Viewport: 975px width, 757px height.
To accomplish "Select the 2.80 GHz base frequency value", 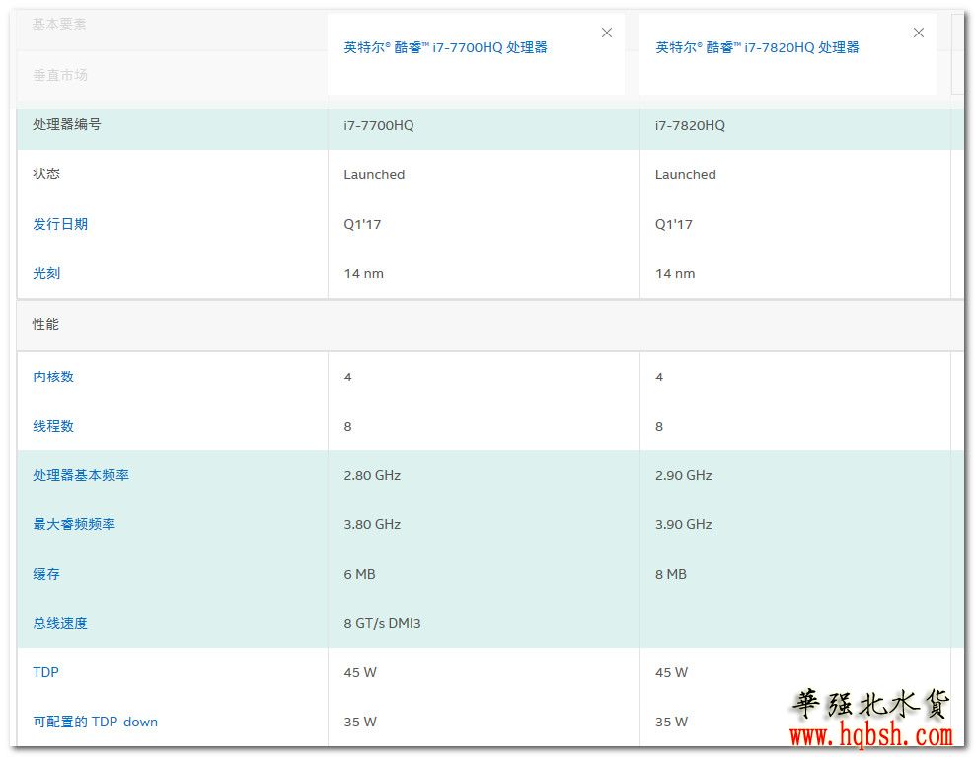I will (x=372, y=476).
